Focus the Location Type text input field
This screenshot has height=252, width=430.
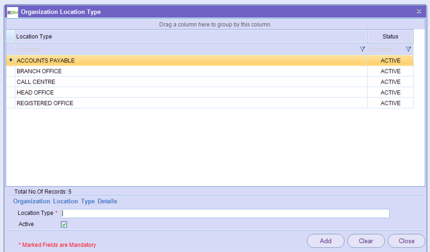pyautogui.click(x=225, y=214)
